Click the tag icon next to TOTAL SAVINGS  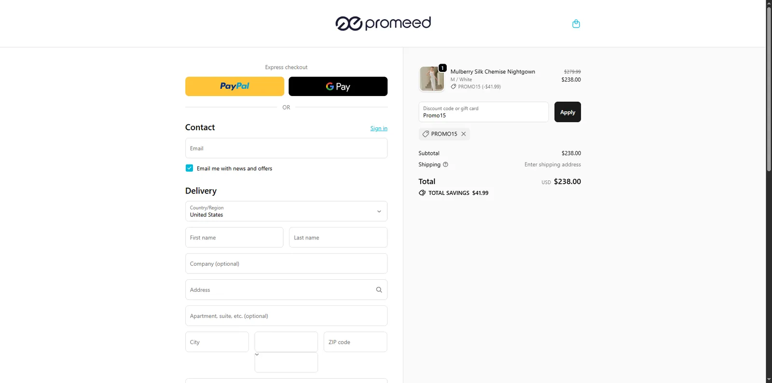click(x=422, y=192)
